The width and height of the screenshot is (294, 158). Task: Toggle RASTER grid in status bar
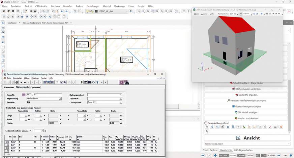pos(272,155)
